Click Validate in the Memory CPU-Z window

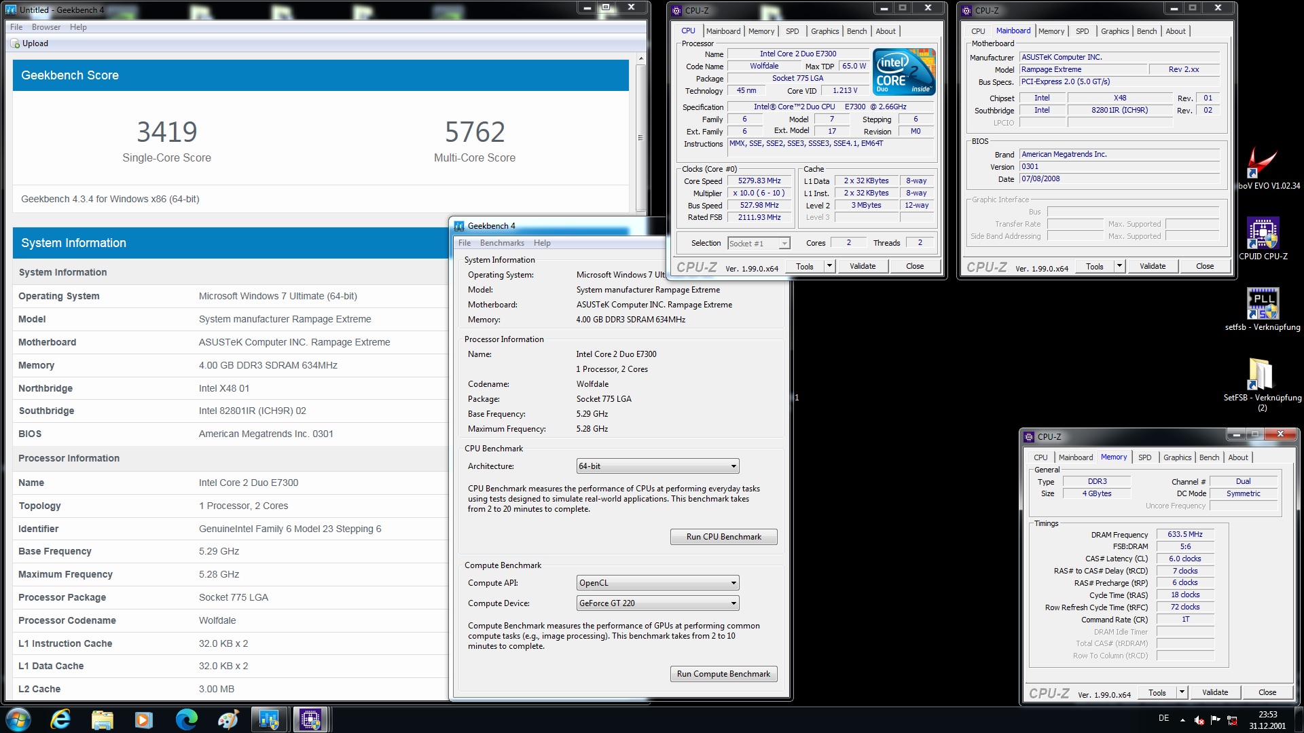pos(1215,692)
